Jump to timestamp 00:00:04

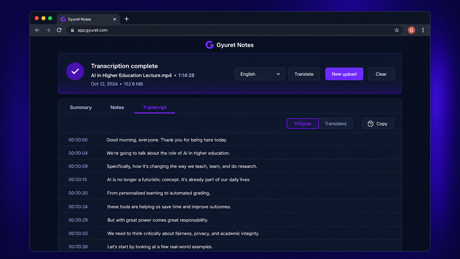tap(78, 153)
